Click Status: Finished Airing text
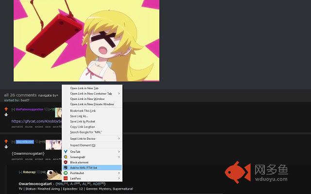This screenshot has height=194, width=311. 43,189
